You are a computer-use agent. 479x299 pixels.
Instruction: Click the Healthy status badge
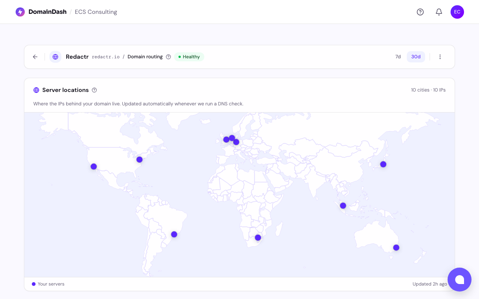[x=189, y=57]
